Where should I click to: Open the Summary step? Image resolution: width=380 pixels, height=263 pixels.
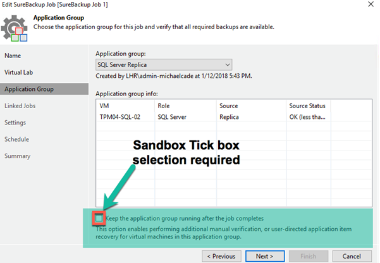(18, 156)
